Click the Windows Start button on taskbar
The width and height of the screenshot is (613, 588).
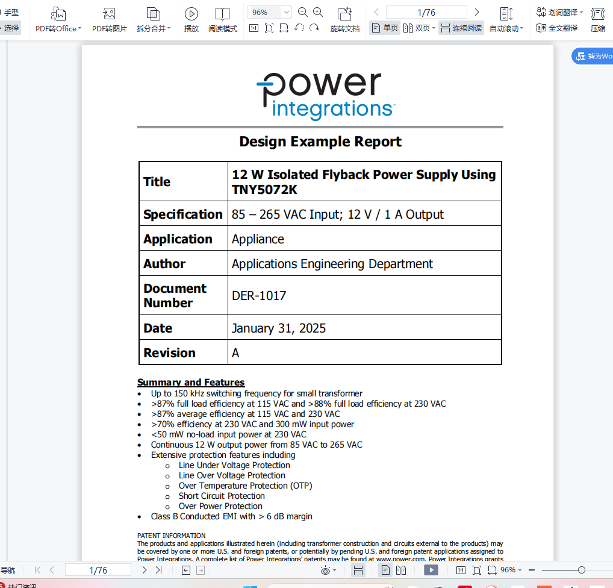250,586
